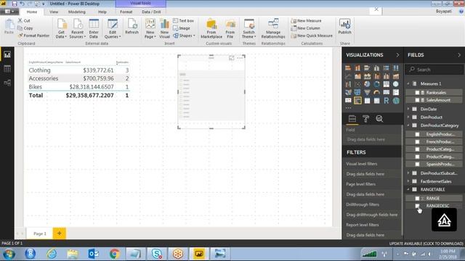Insert a Text box
This screenshot has height=261, width=465.
(x=183, y=21)
